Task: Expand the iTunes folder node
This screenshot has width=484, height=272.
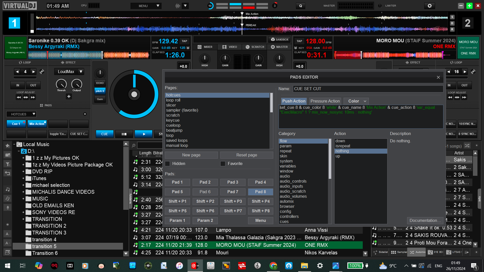Action: 23,178
